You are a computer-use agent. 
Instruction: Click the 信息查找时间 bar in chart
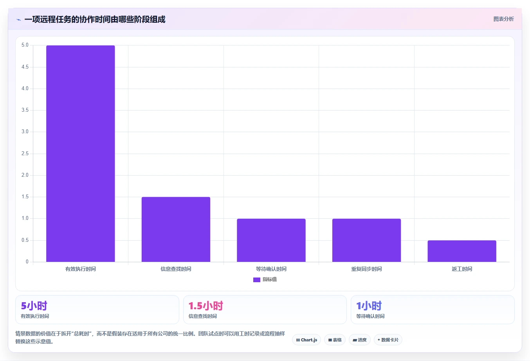176,229
